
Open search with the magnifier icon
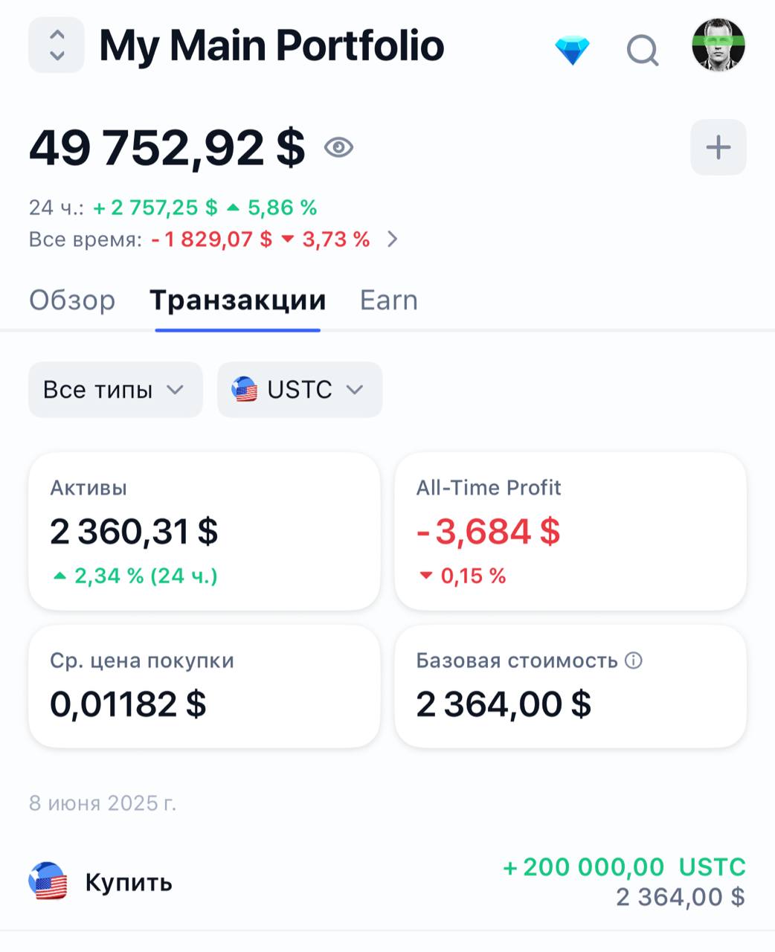point(643,51)
